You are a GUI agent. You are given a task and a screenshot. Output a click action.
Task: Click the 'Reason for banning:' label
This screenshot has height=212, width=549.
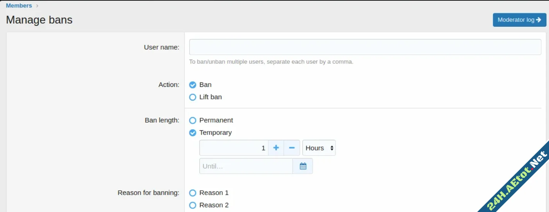[x=148, y=193]
